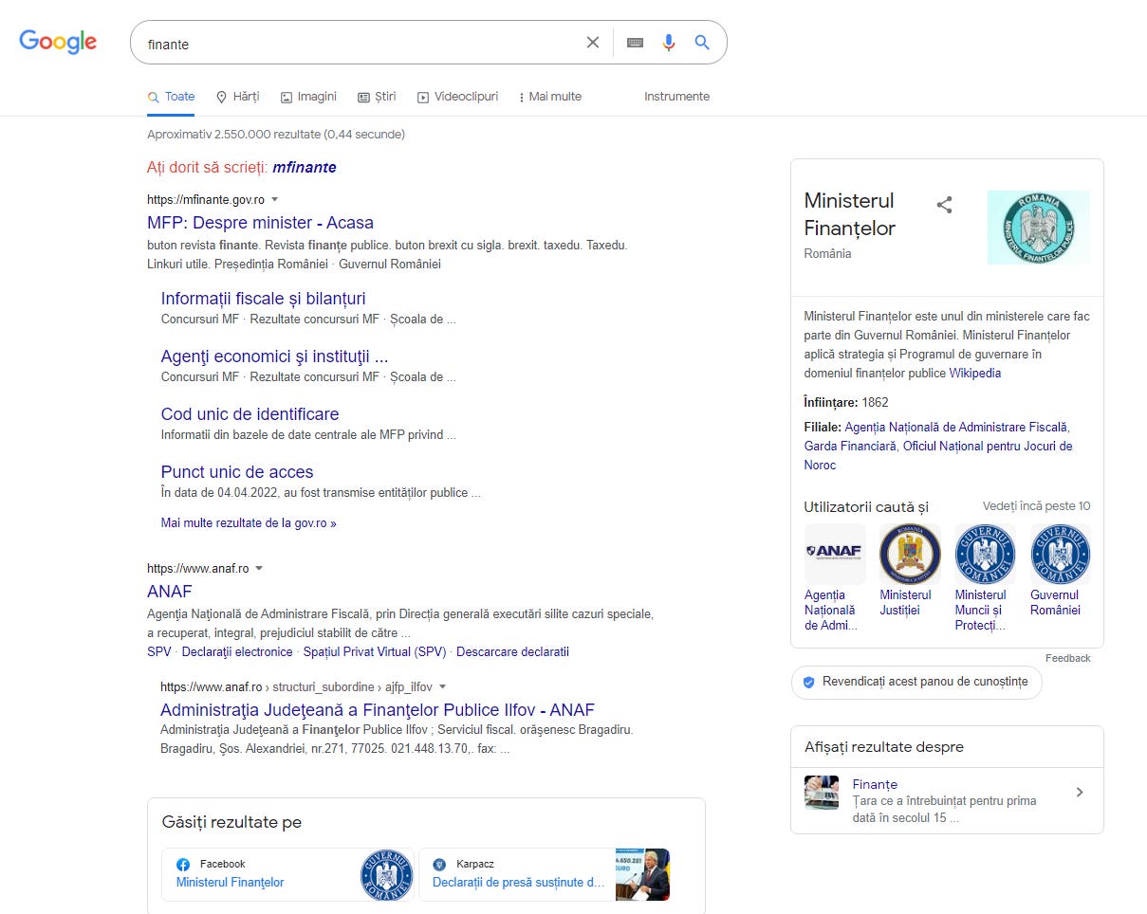This screenshot has height=914, width=1147.
Task: Switch to the Imagini tab
Action: pyautogui.click(x=308, y=97)
